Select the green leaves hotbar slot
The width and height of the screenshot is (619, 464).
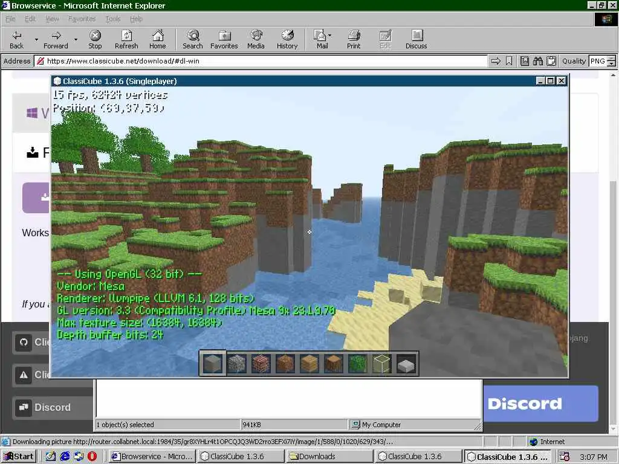358,363
